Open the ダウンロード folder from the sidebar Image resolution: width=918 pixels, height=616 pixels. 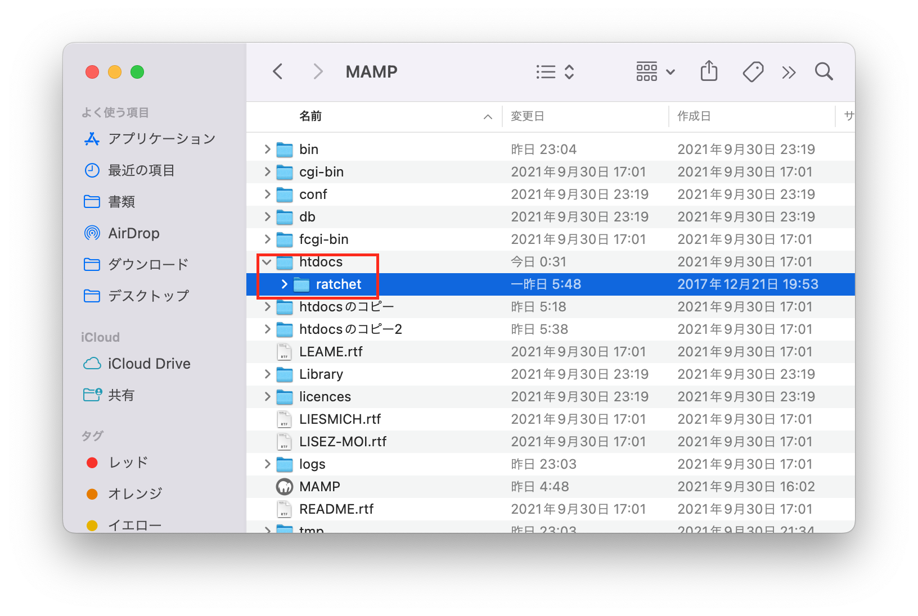pos(147,264)
